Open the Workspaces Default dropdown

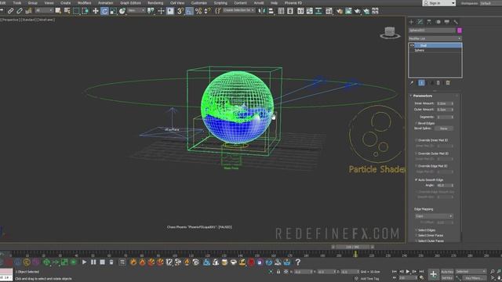(490, 3)
